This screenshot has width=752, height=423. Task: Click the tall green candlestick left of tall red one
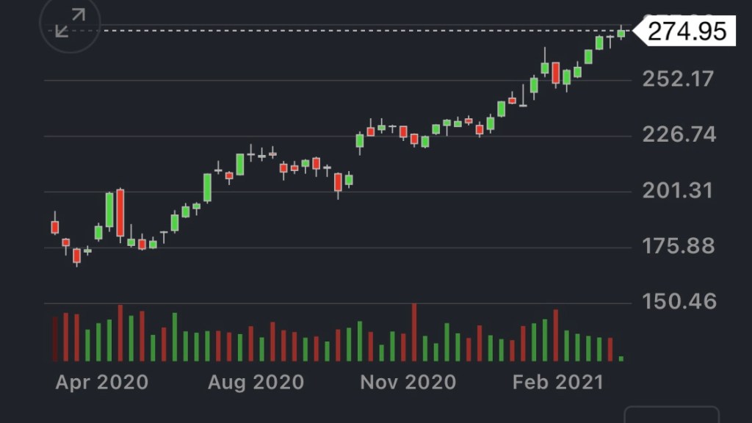[x=109, y=210]
